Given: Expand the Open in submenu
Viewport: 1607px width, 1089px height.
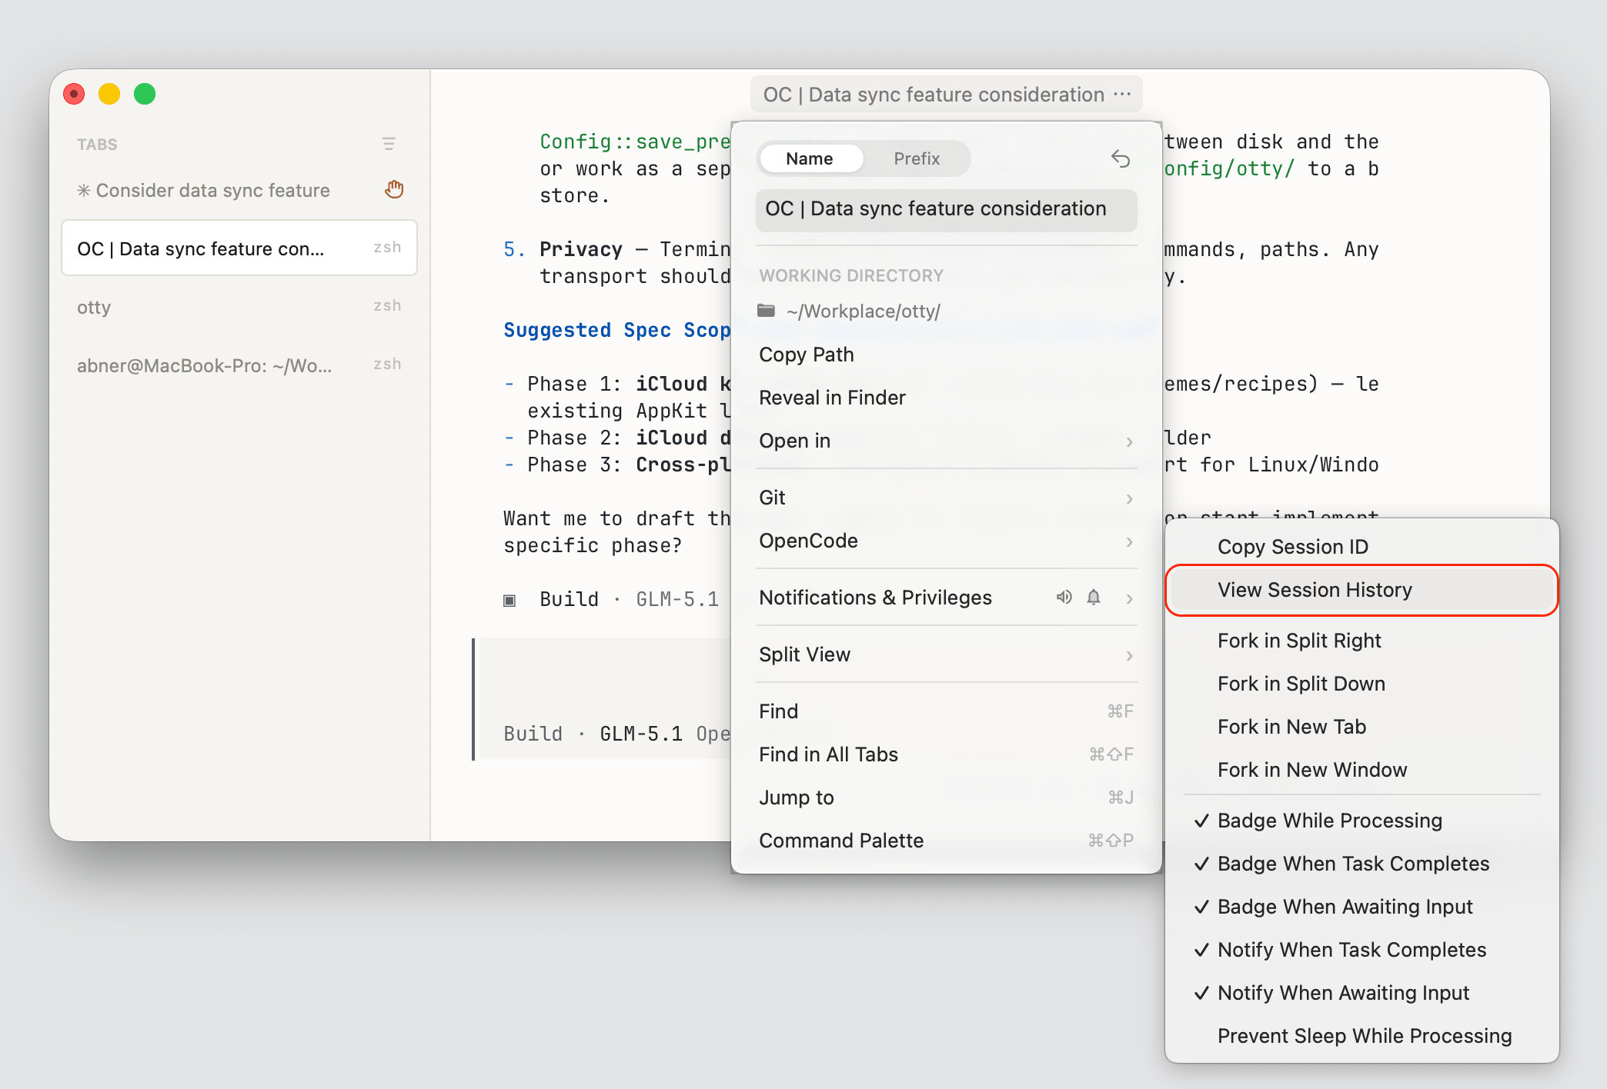Looking at the screenshot, I should click(946, 441).
